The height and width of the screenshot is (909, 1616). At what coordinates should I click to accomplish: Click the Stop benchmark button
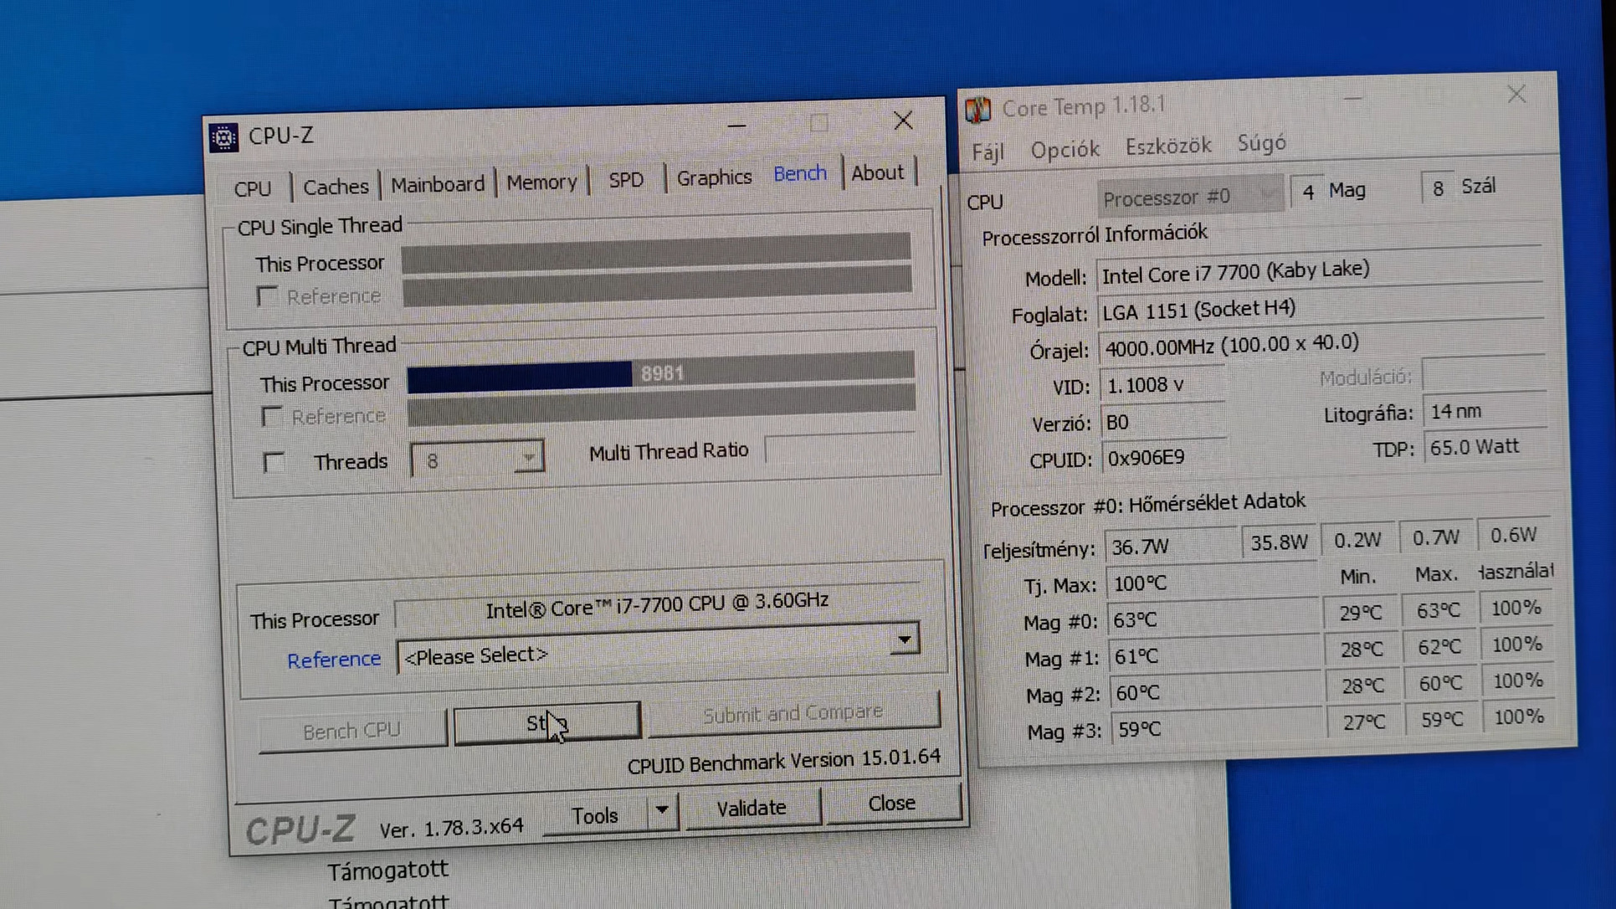(546, 722)
